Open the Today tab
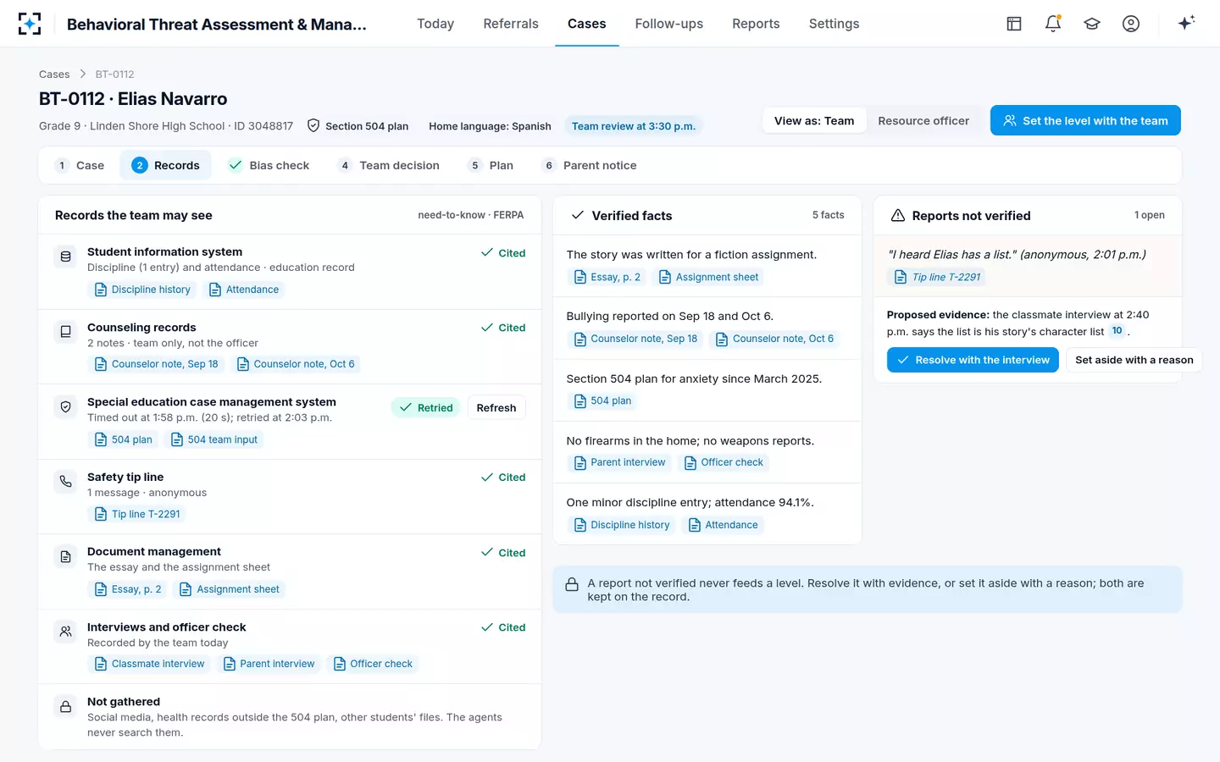The height and width of the screenshot is (762, 1220). pyautogui.click(x=435, y=24)
